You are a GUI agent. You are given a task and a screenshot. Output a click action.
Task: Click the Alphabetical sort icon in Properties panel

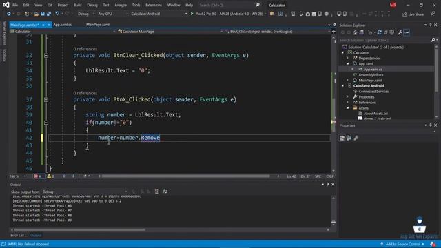tap(349, 138)
